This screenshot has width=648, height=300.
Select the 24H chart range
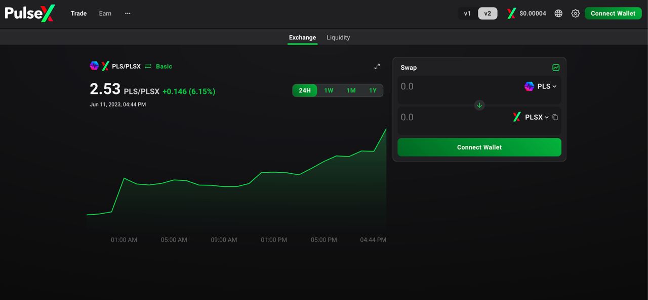[x=305, y=90]
